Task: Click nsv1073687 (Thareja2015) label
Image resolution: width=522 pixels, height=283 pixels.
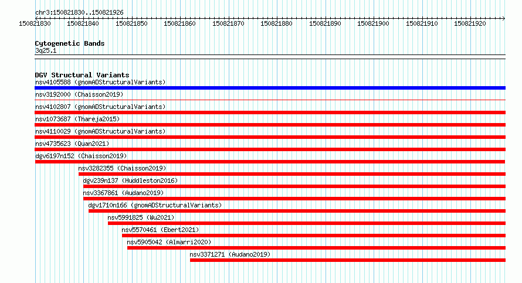Action: (77, 119)
